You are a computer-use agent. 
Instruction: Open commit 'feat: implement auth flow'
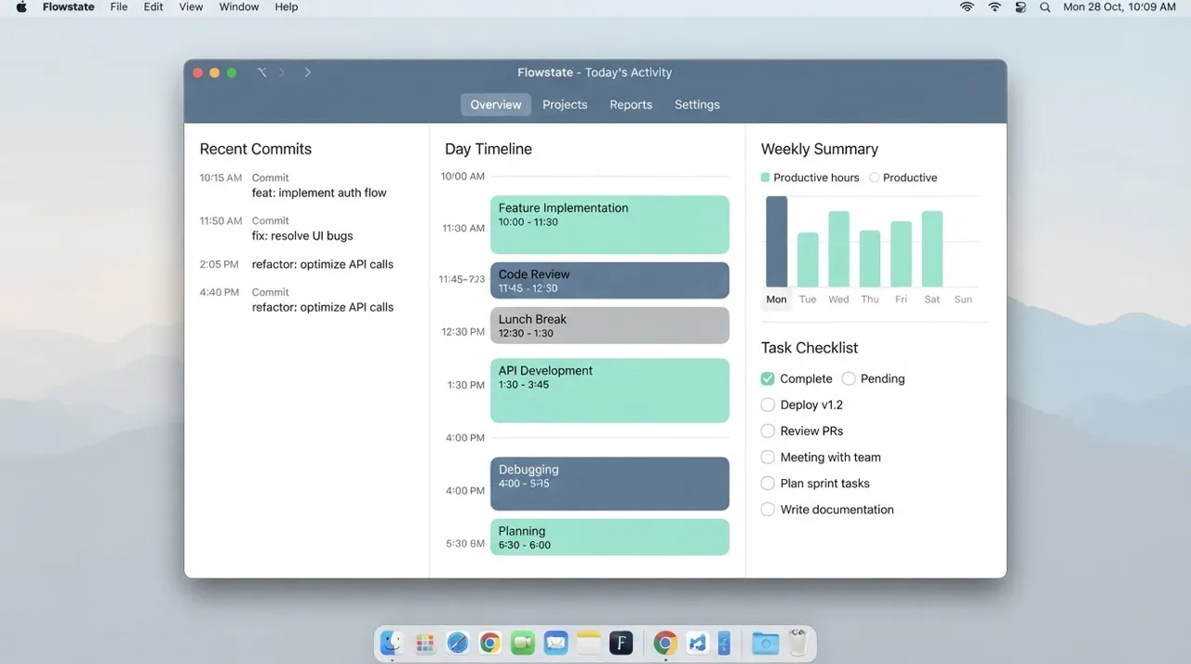319,193
